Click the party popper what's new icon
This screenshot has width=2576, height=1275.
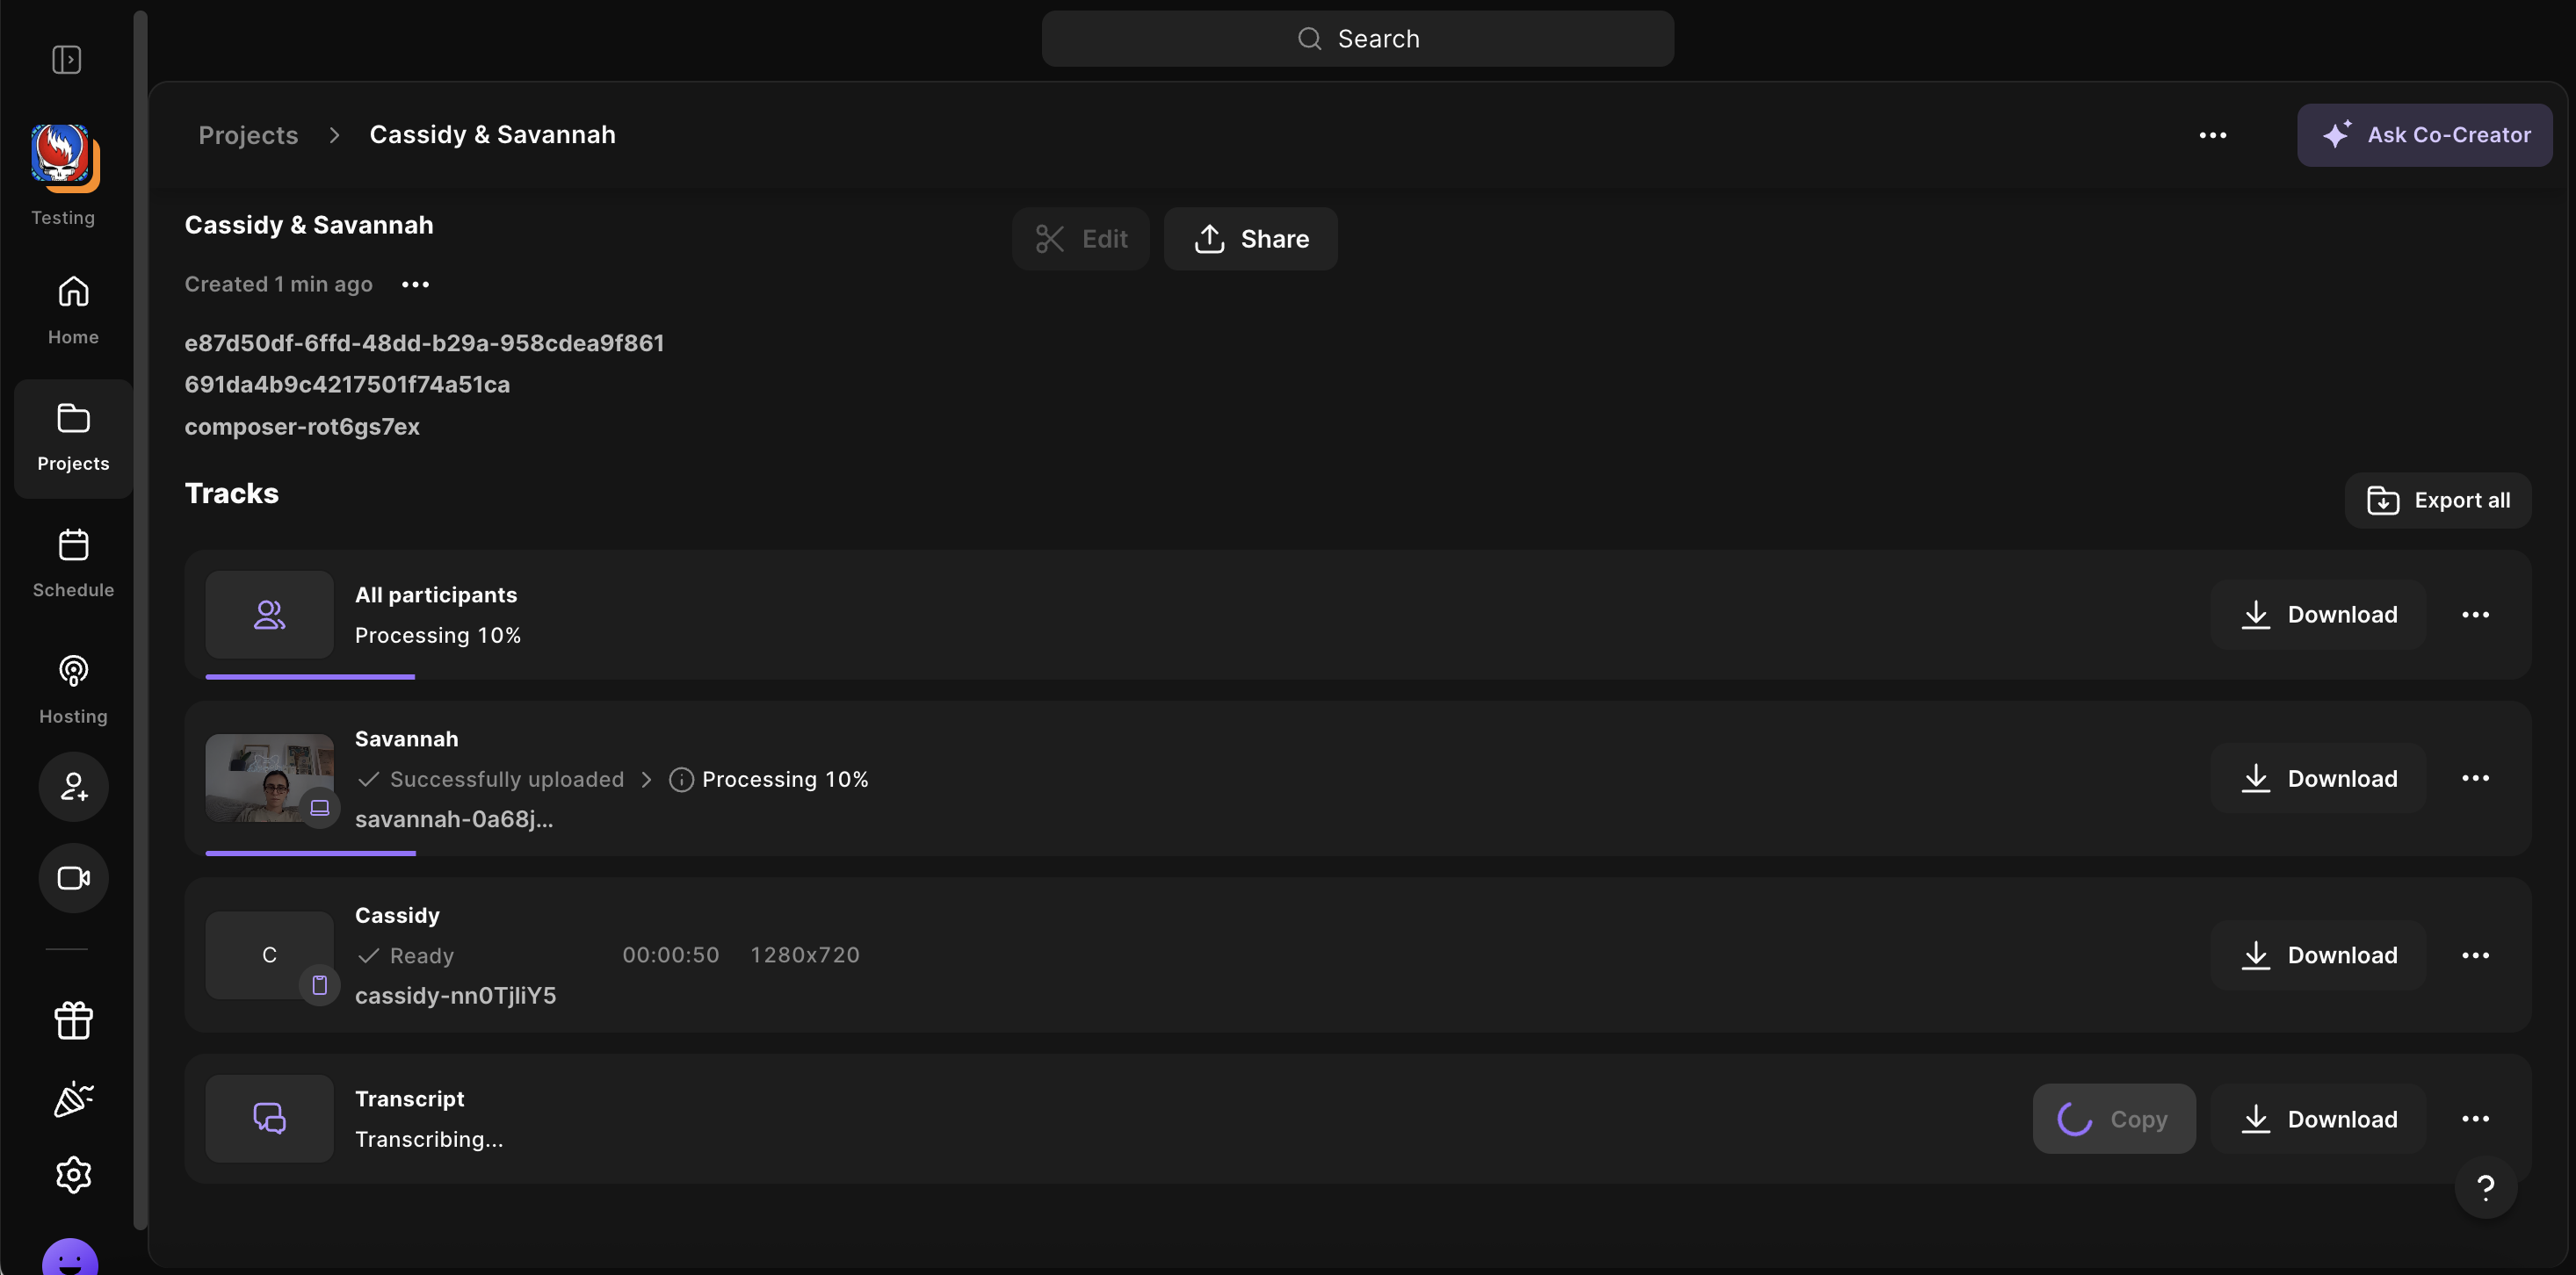pyautogui.click(x=73, y=1099)
